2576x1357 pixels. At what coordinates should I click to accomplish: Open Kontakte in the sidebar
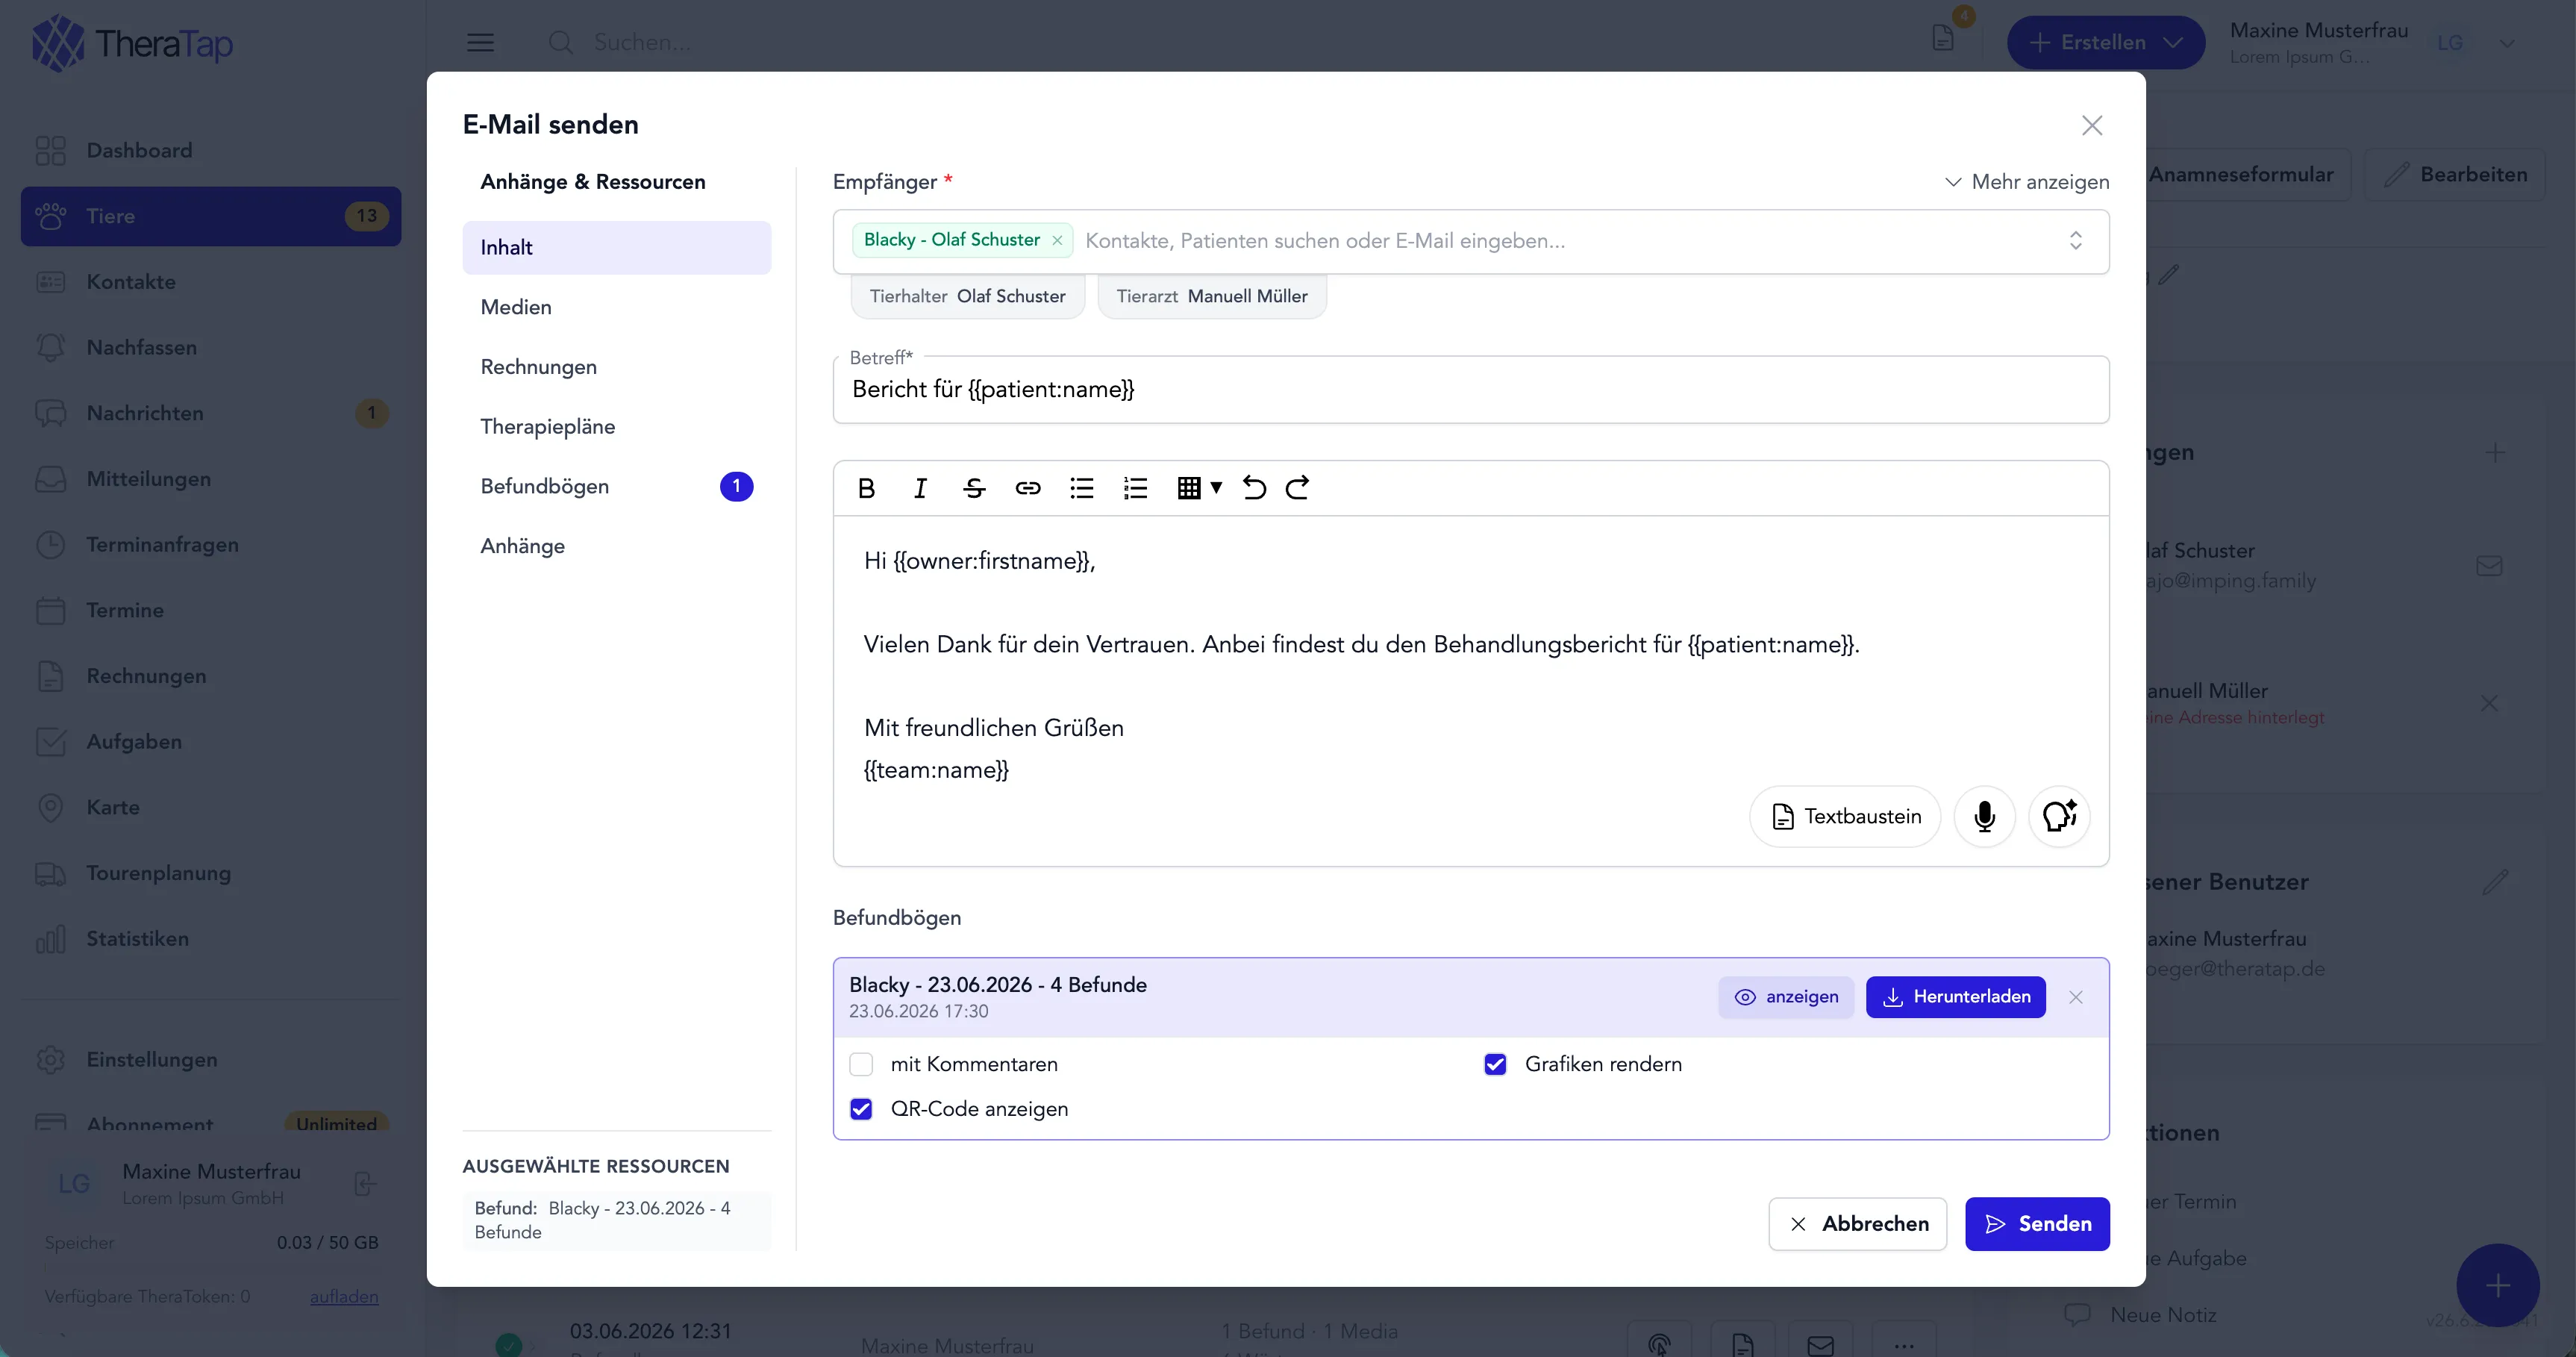coord(211,282)
